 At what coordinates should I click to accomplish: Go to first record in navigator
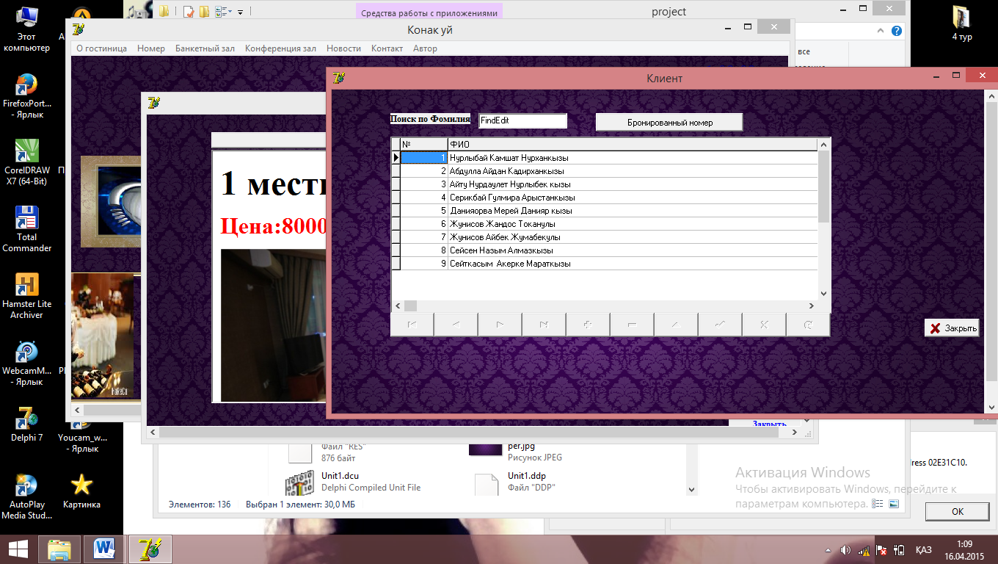tap(412, 325)
